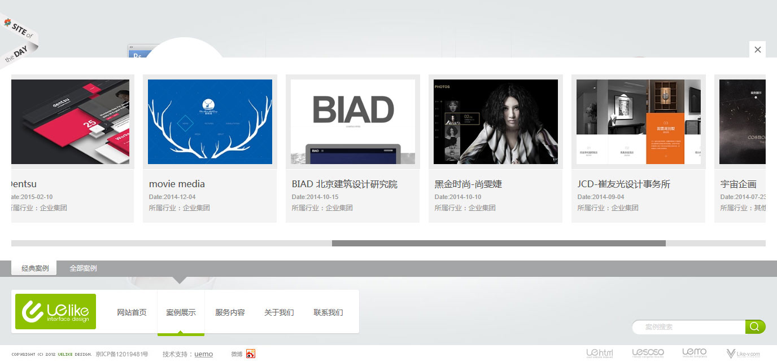This screenshot has width=777, height=362.
Task: Switch to the 全部案例 tab
Action: pyautogui.click(x=83, y=268)
